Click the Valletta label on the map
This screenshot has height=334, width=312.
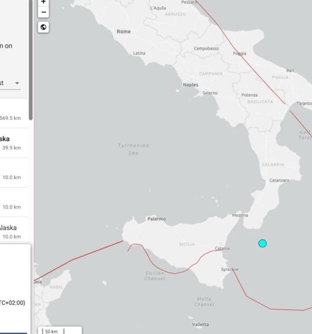coord(200,325)
